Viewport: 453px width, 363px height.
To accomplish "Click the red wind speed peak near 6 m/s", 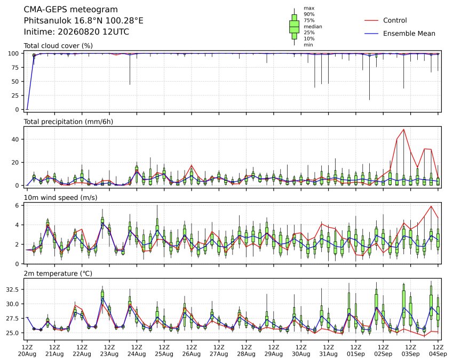I will coord(431,206).
